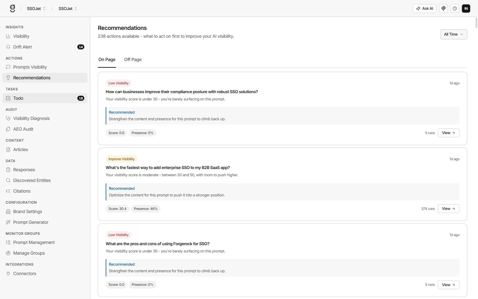
Task: Open Drift Alert bell item
Action: (45, 47)
